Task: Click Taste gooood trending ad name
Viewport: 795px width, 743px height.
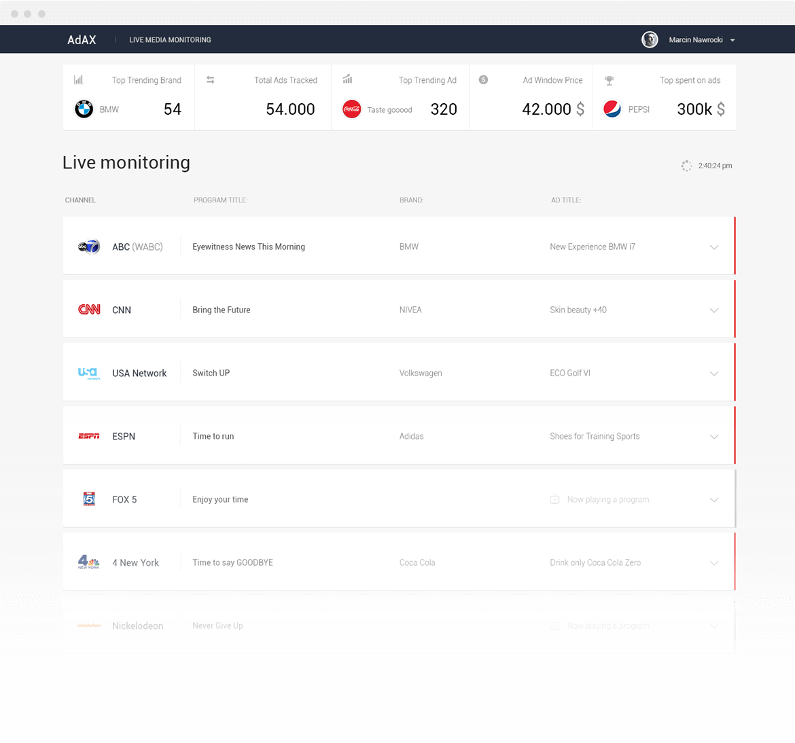Action: tap(389, 110)
